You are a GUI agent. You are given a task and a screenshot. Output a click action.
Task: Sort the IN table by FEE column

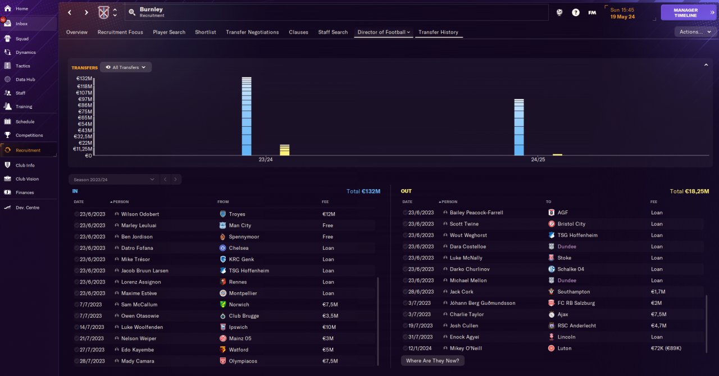pyautogui.click(x=326, y=201)
